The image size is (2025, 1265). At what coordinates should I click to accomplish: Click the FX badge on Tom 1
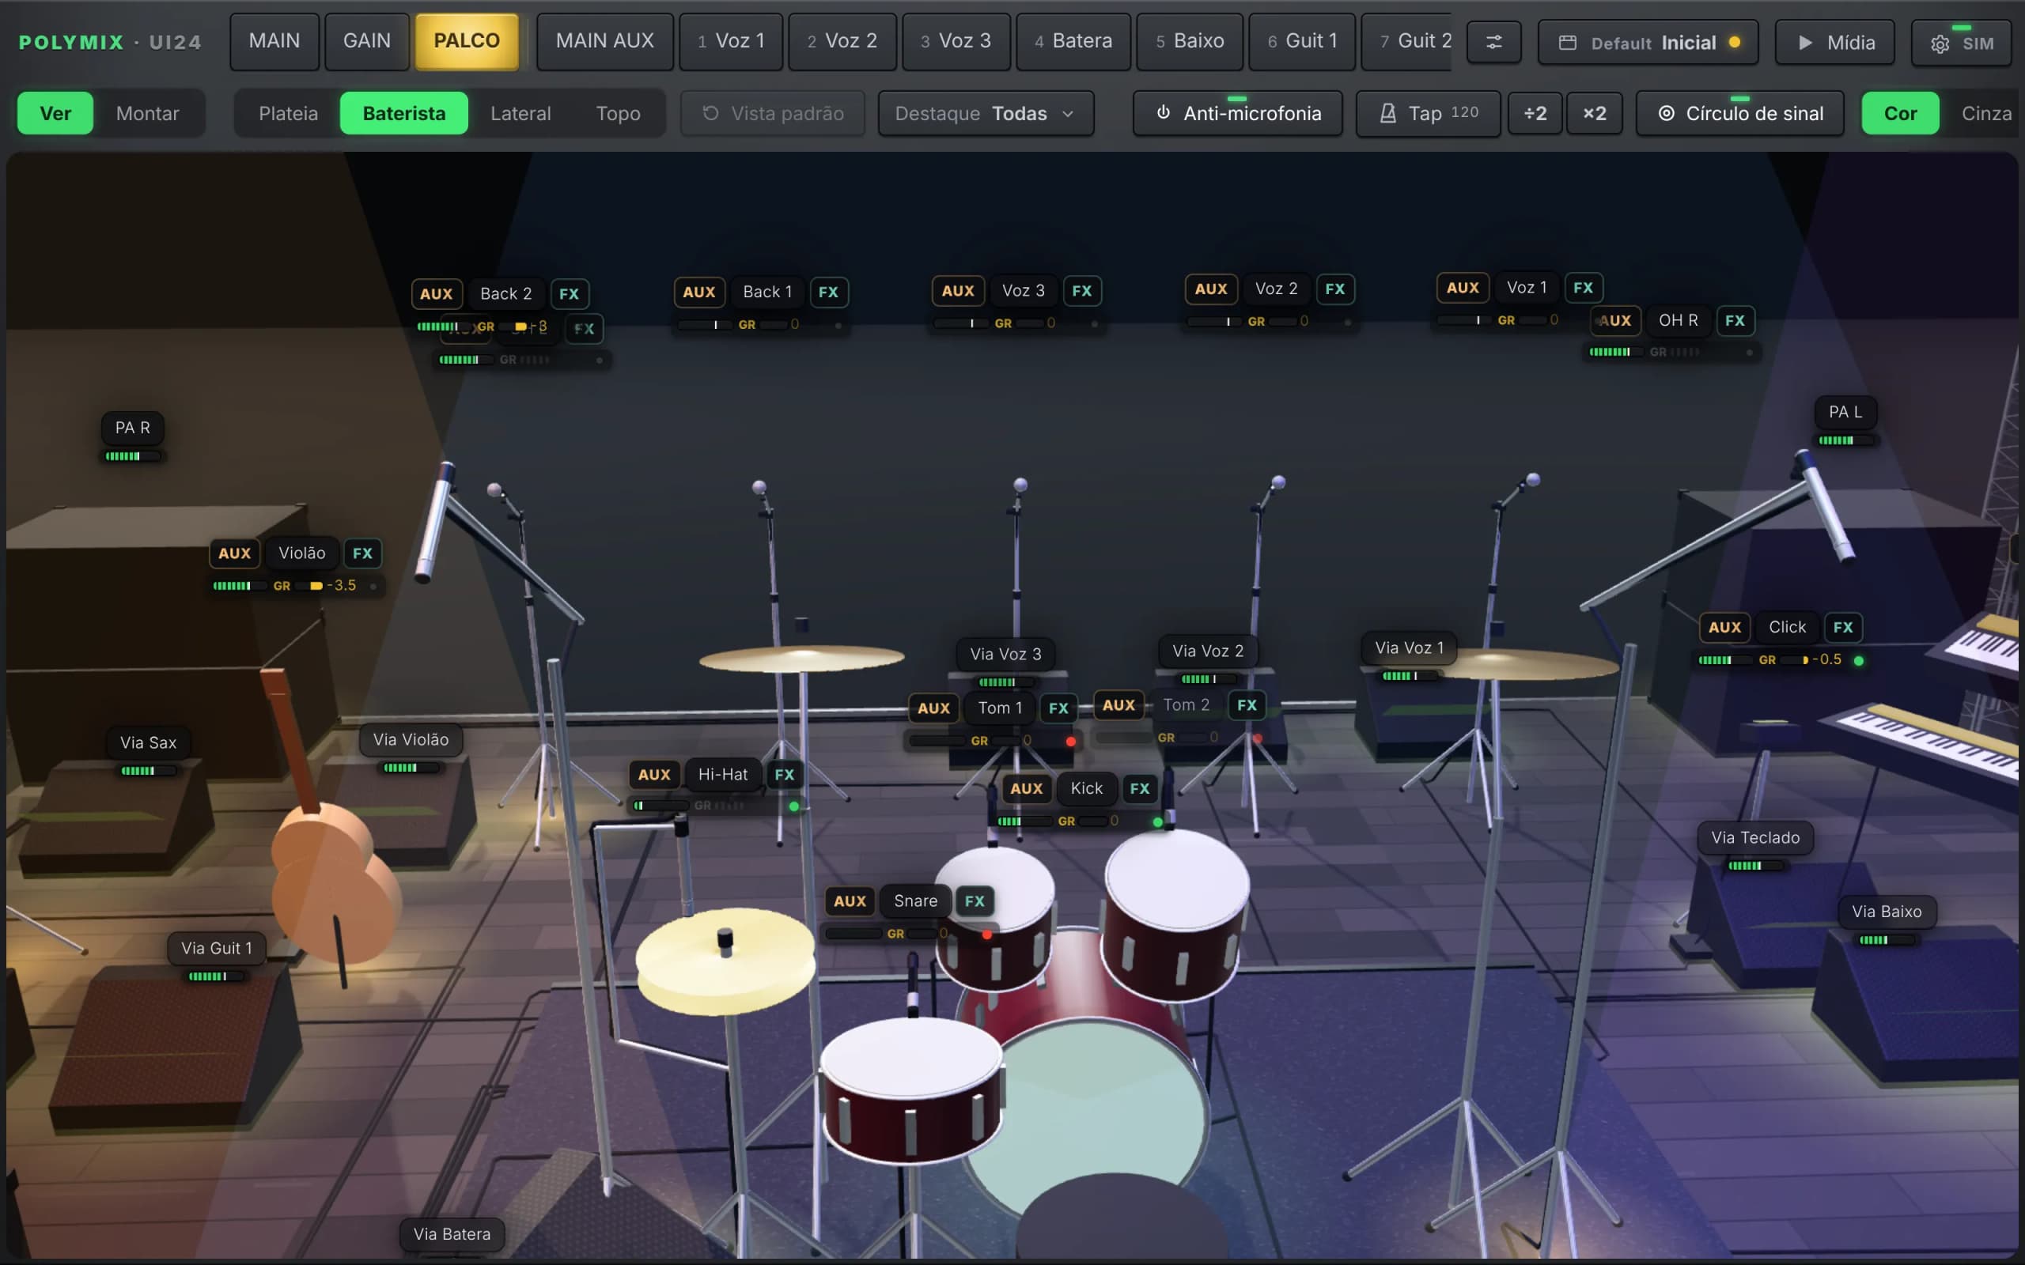click(x=1058, y=708)
